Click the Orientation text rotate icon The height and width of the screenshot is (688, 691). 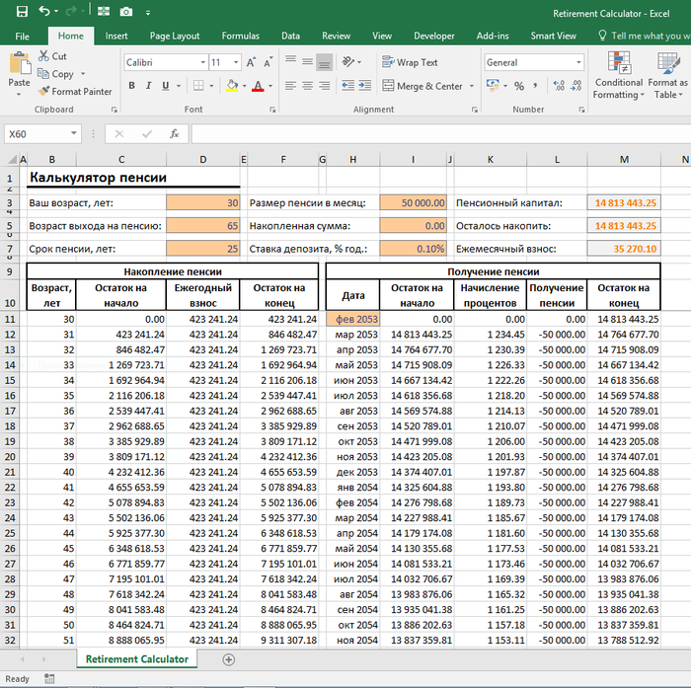(348, 62)
